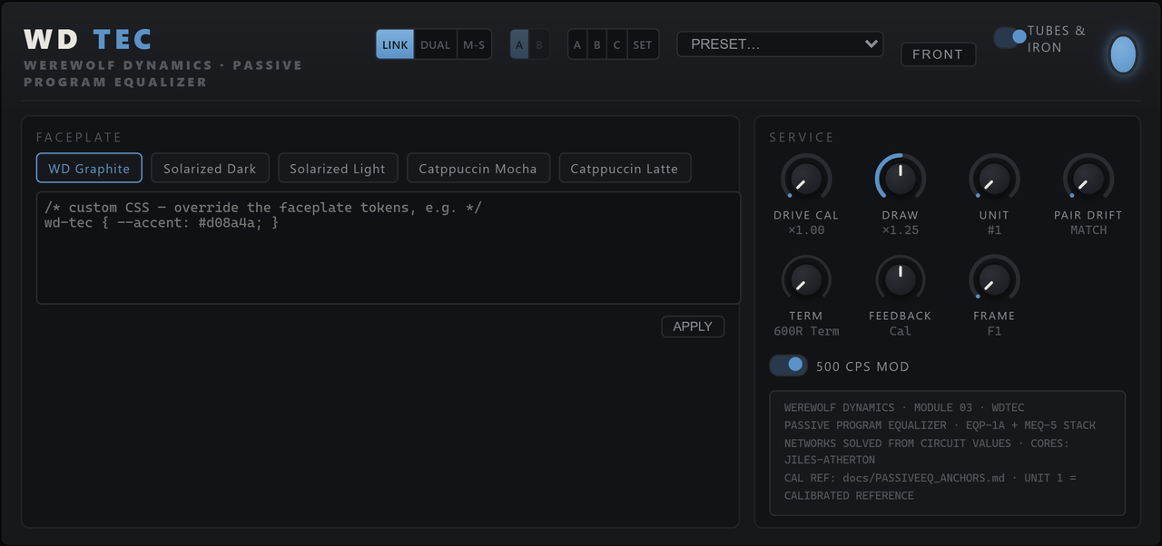Image resolution: width=1162 pixels, height=546 pixels.
Task: Click the FACEPLATE section heading
Action: (79, 137)
